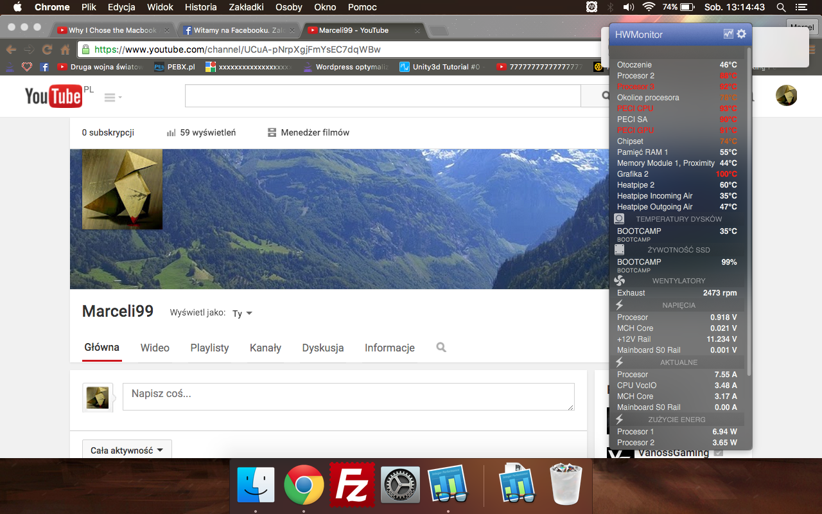Click the '59 wyświetleń' link
Viewport: 822px width, 514px height.
tap(201, 132)
